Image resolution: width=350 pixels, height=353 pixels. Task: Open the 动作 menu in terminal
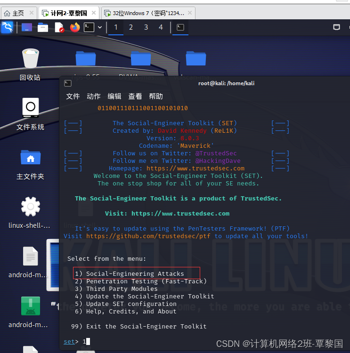pos(94,96)
